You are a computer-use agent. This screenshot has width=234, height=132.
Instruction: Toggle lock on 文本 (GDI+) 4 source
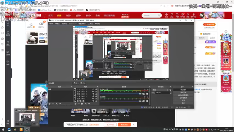tap(96, 92)
